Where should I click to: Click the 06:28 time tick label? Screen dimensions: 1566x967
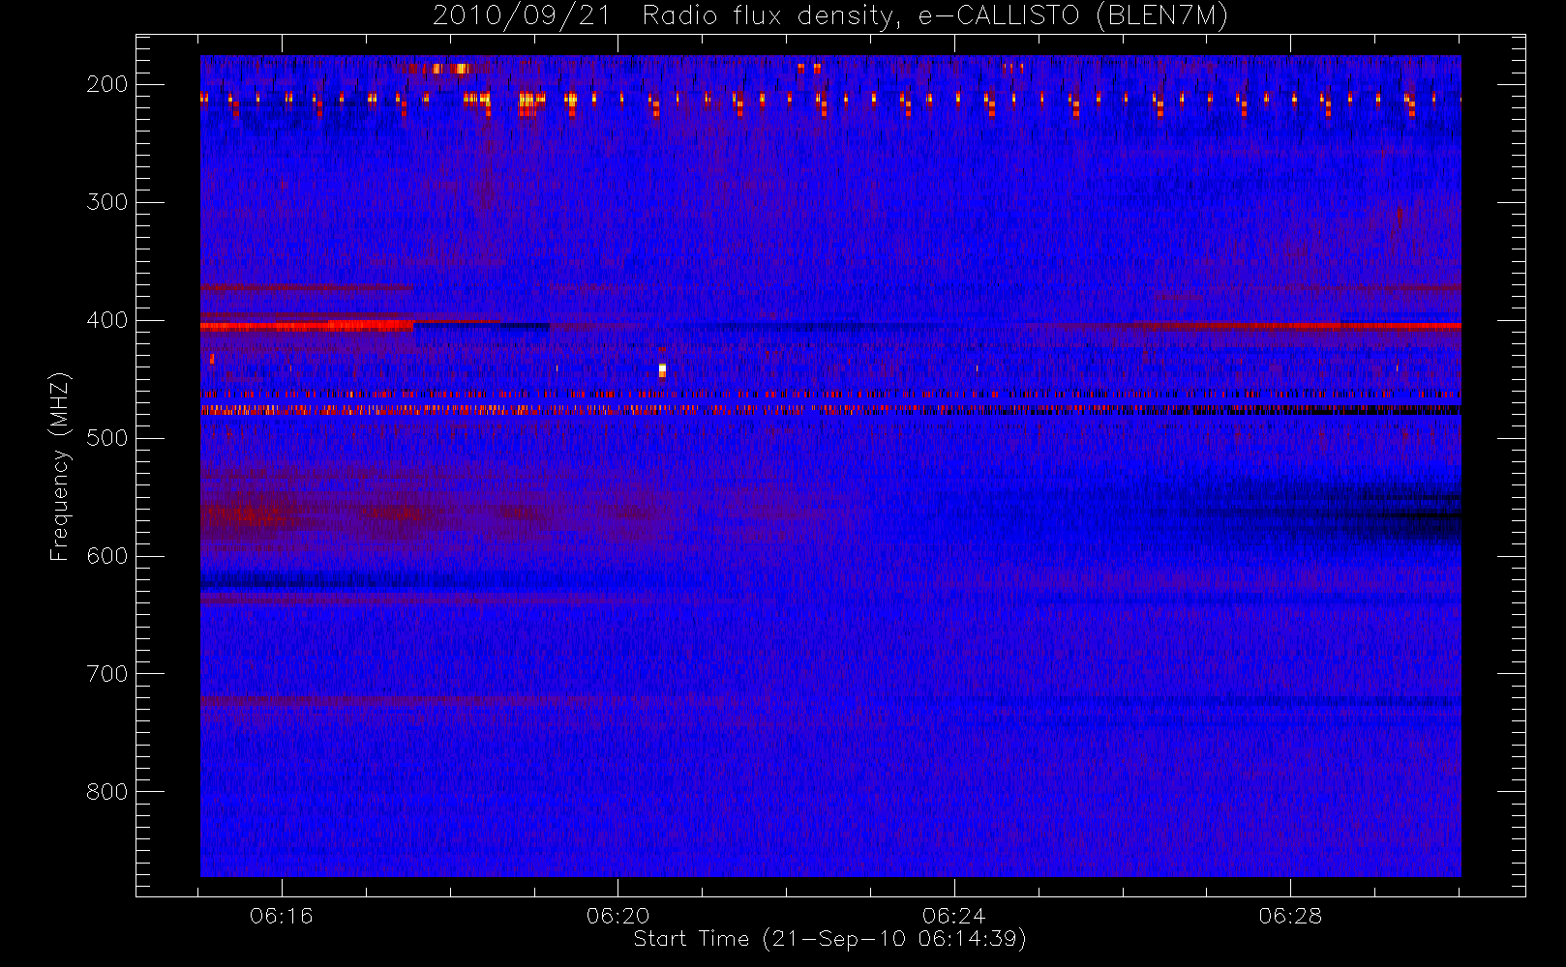tap(1290, 916)
